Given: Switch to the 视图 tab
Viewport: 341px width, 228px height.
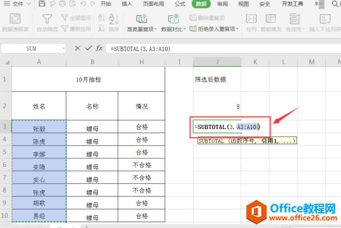Looking at the screenshot, I should click(x=243, y=4).
